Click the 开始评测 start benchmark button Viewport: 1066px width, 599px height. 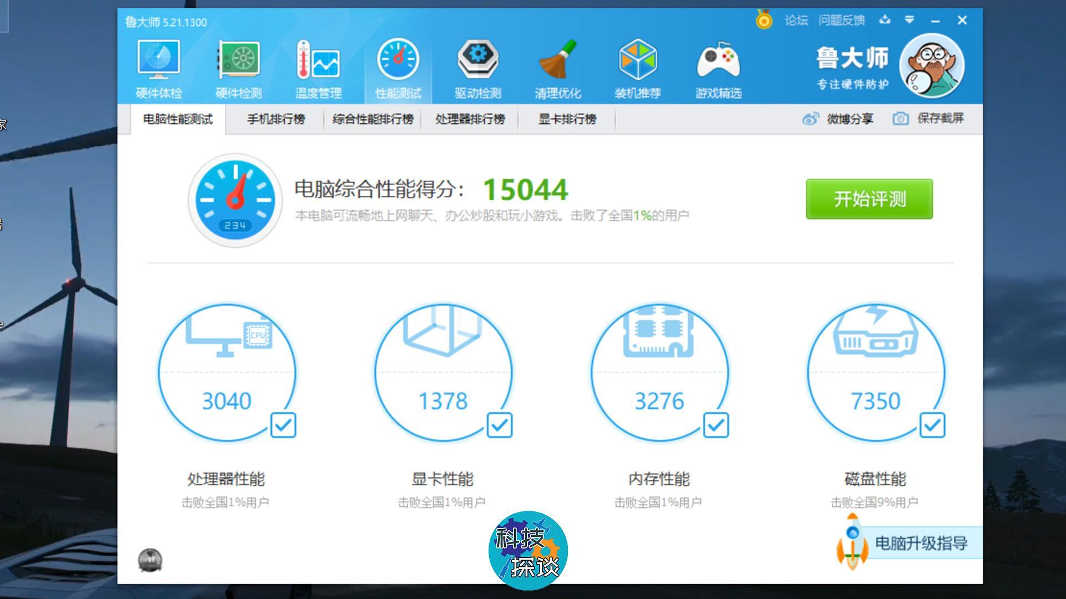[869, 199]
